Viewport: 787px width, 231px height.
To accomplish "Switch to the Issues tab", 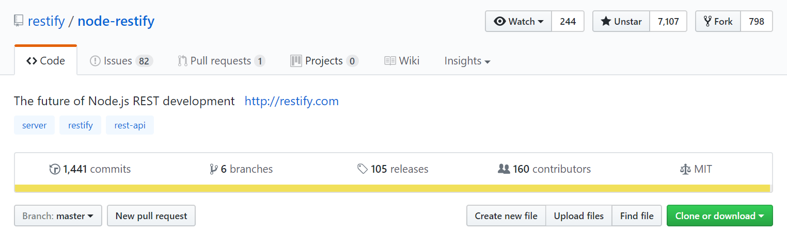I will tap(121, 61).
